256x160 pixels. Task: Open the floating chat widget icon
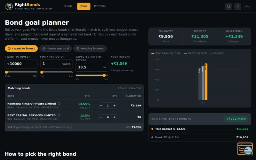tap(245, 149)
